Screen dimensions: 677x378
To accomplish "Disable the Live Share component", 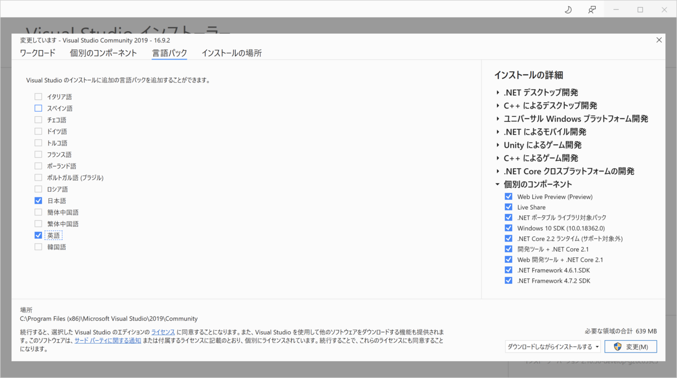I will coord(508,207).
